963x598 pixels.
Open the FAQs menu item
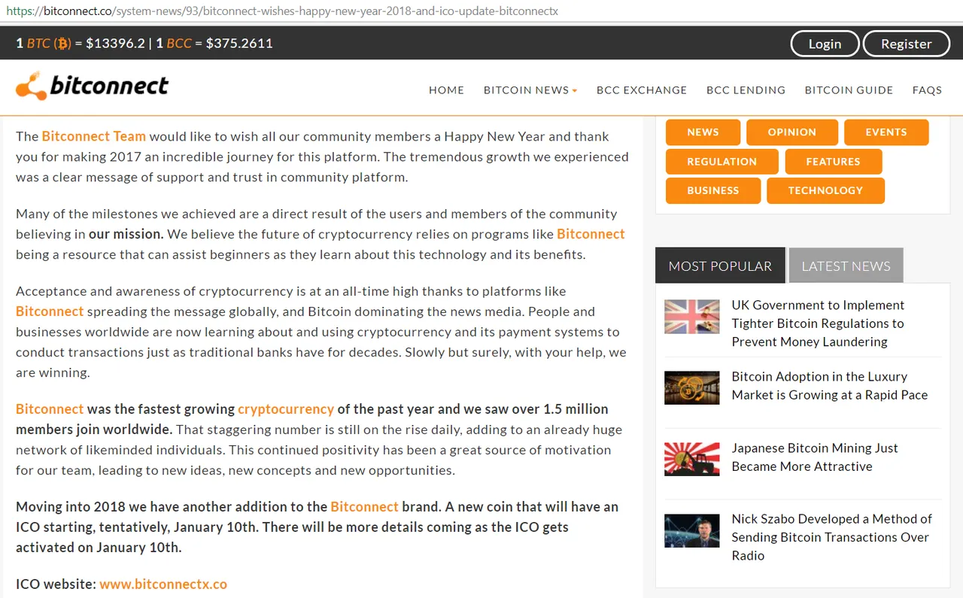coord(927,90)
